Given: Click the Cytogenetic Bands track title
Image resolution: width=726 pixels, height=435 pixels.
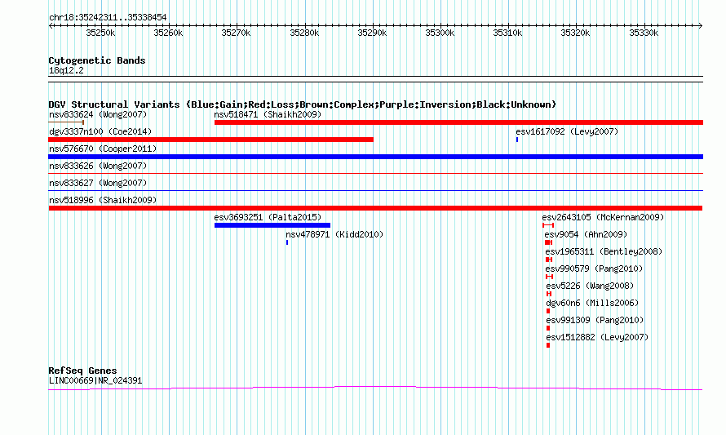Looking at the screenshot, I should pyautogui.click(x=97, y=60).
